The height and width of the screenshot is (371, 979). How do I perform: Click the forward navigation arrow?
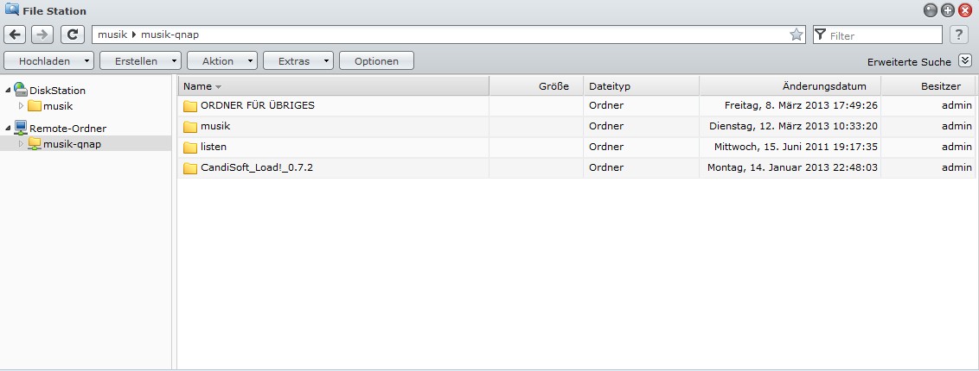(42, 35)
